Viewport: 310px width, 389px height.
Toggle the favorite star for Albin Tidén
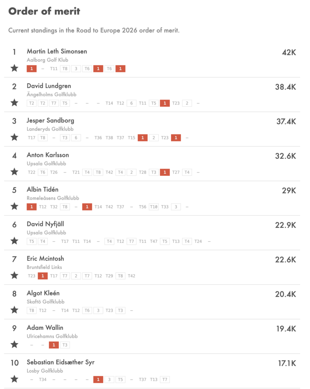[x=14, y=206]
